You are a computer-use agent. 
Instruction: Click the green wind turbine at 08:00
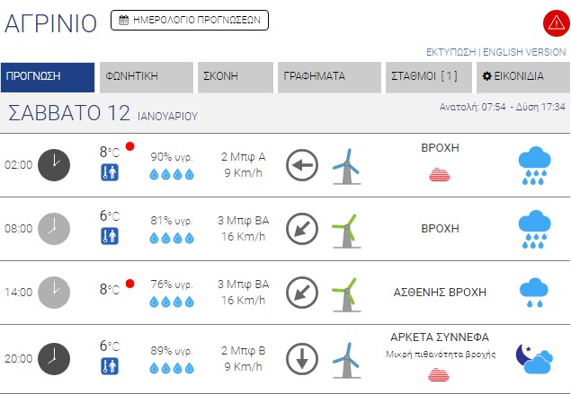[x=344, y=228]
